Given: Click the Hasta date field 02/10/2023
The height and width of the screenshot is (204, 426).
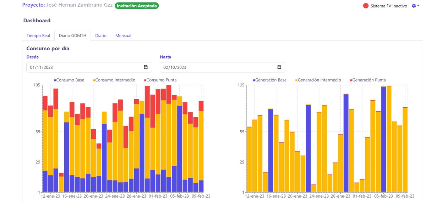Looking at the screenshot, I should click(x=222, y=67).
